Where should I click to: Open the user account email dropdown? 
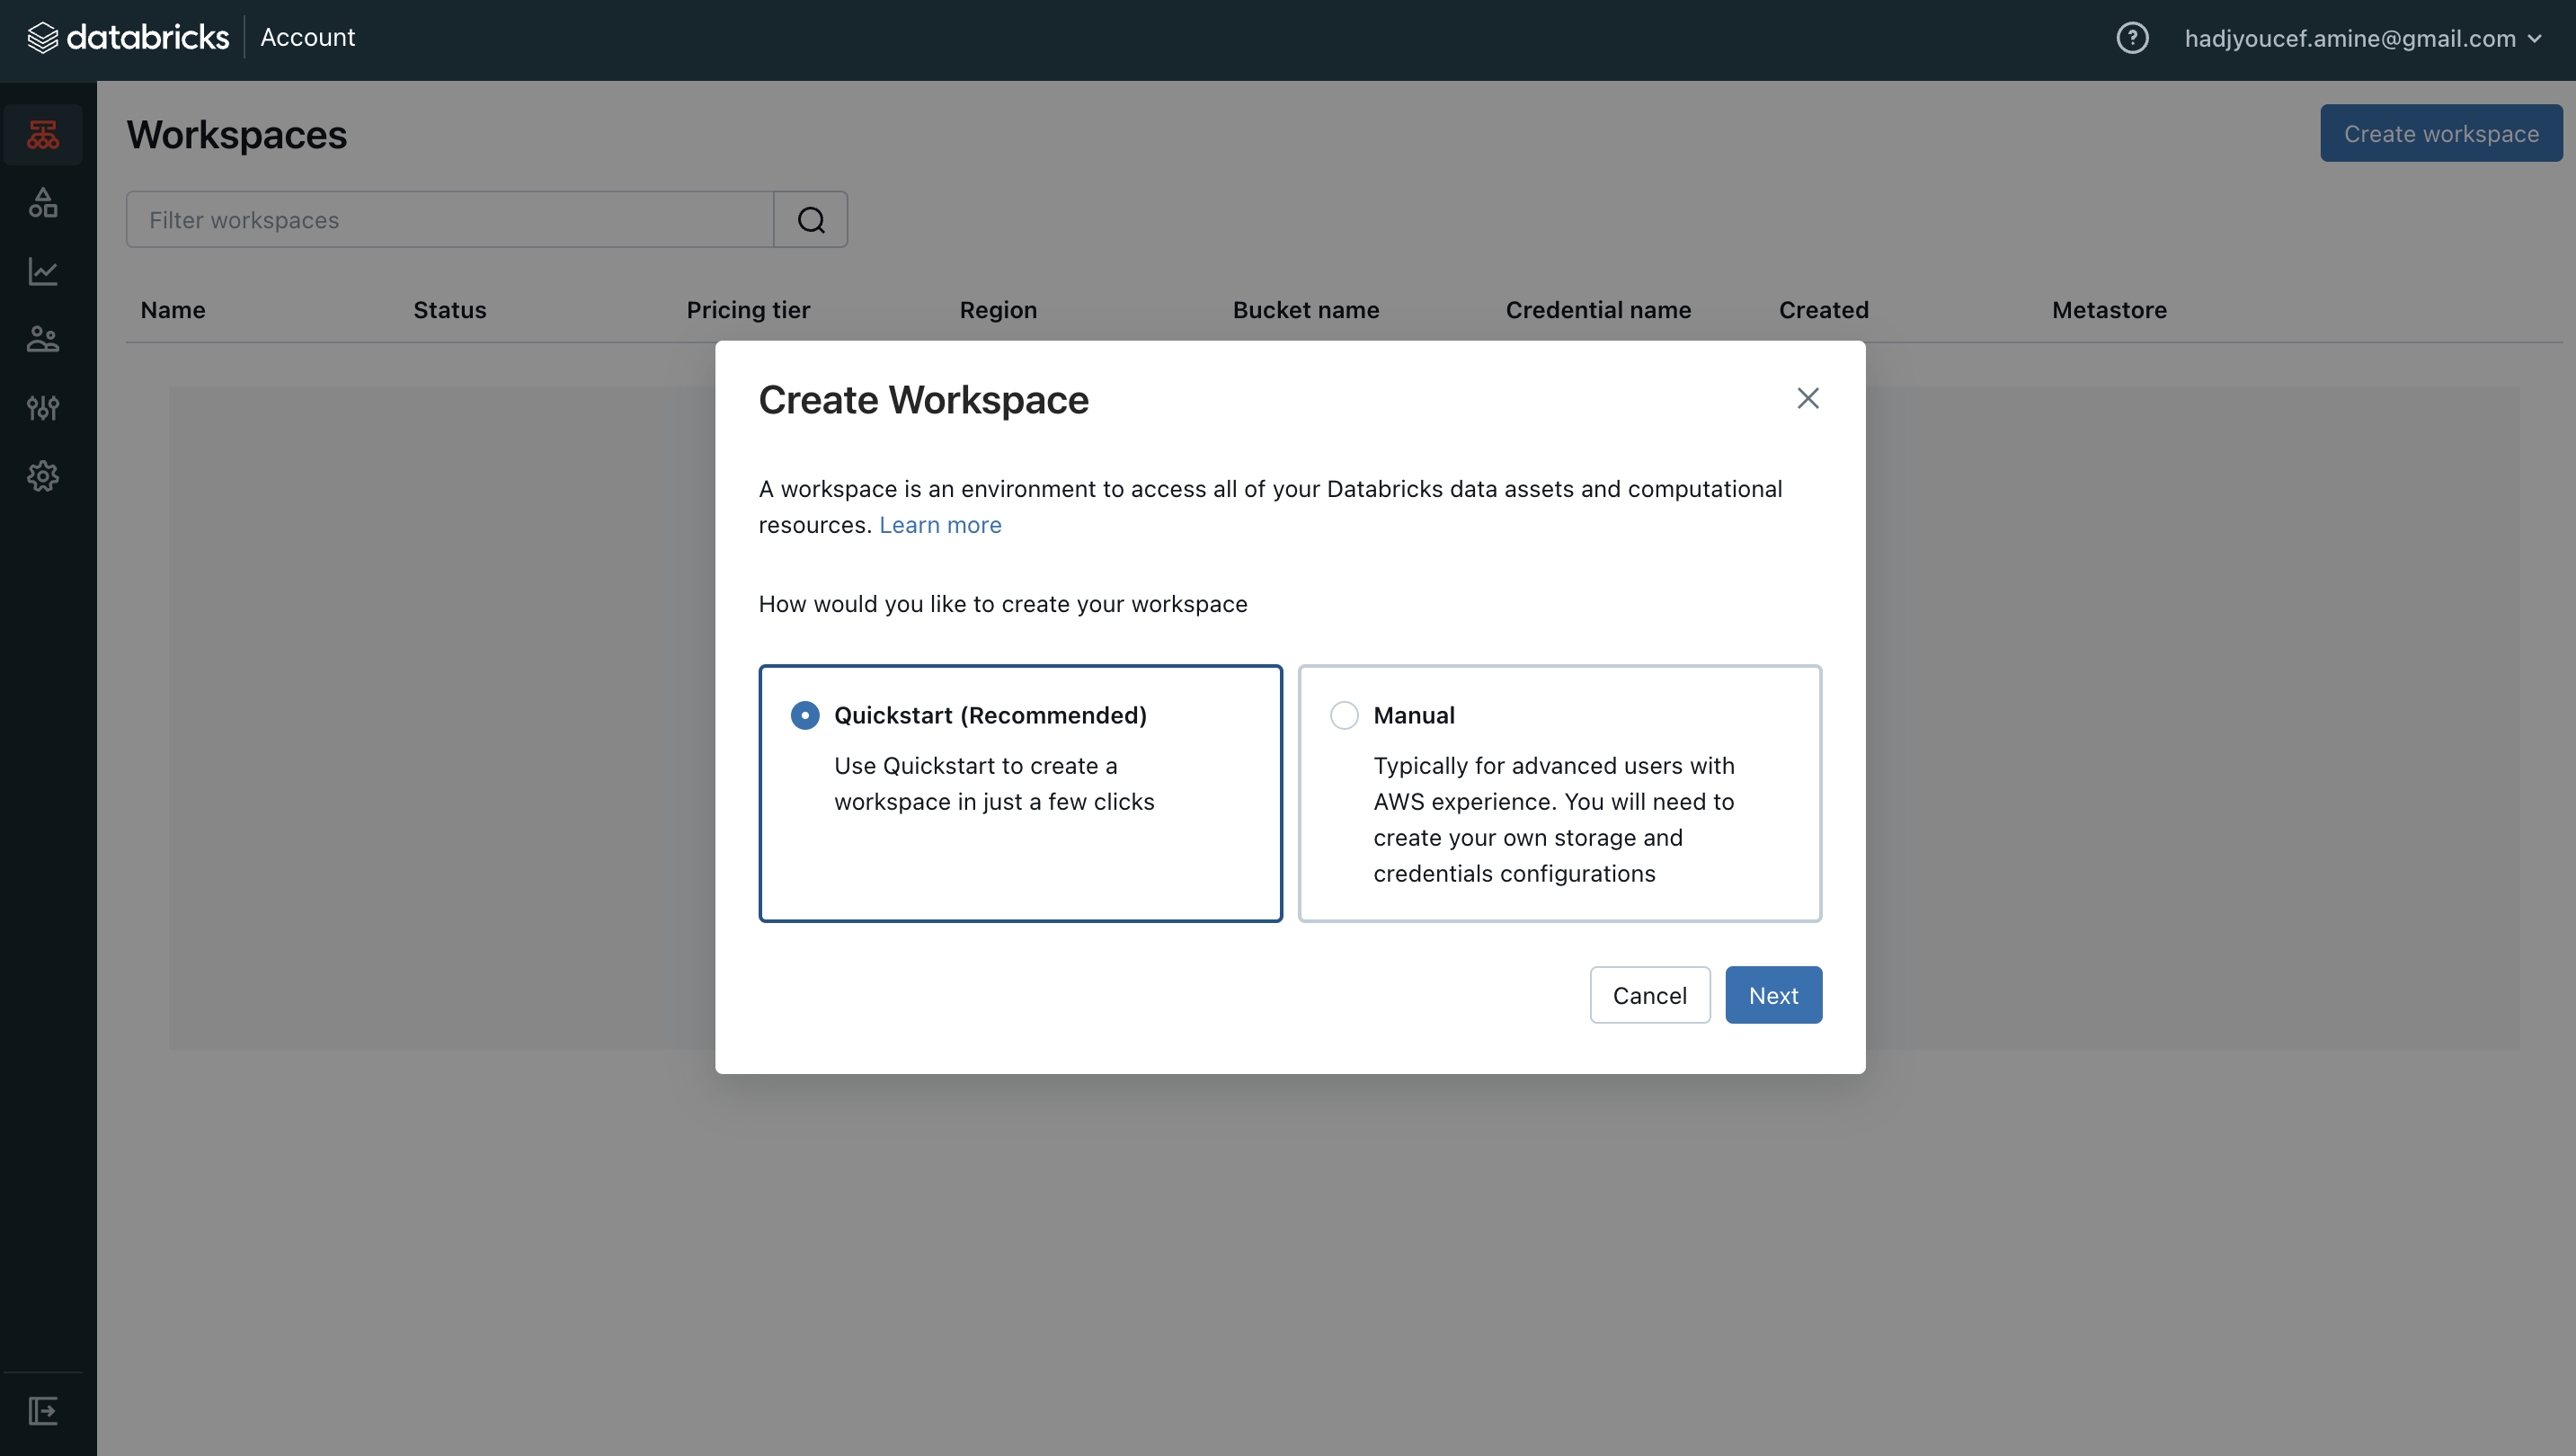click(x=2362, y=38)
